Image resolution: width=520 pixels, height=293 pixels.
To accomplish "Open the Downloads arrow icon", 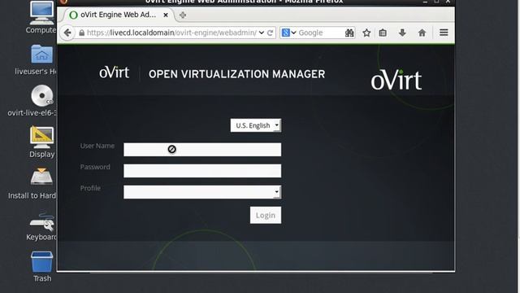I will pos(402,33).
